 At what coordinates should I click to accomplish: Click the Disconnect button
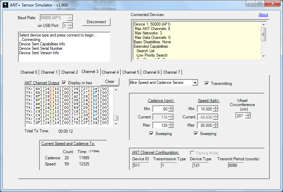tap(96, 22)
